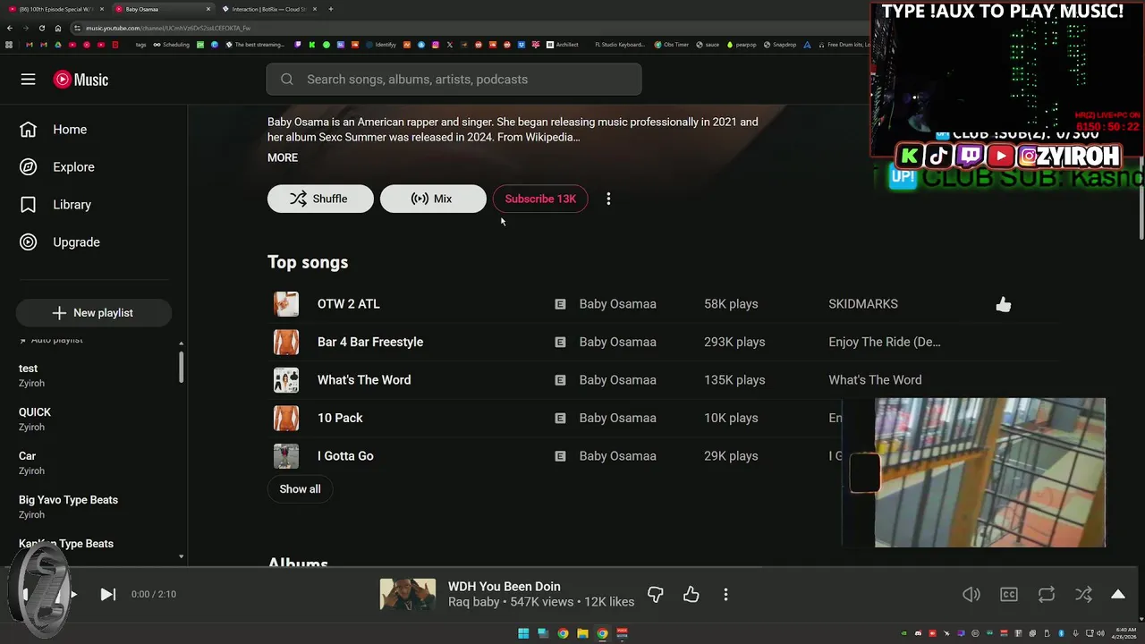Open SKIDMARKS album link
The height and width of the screenshot is (644, 1145).
(863, 304)
